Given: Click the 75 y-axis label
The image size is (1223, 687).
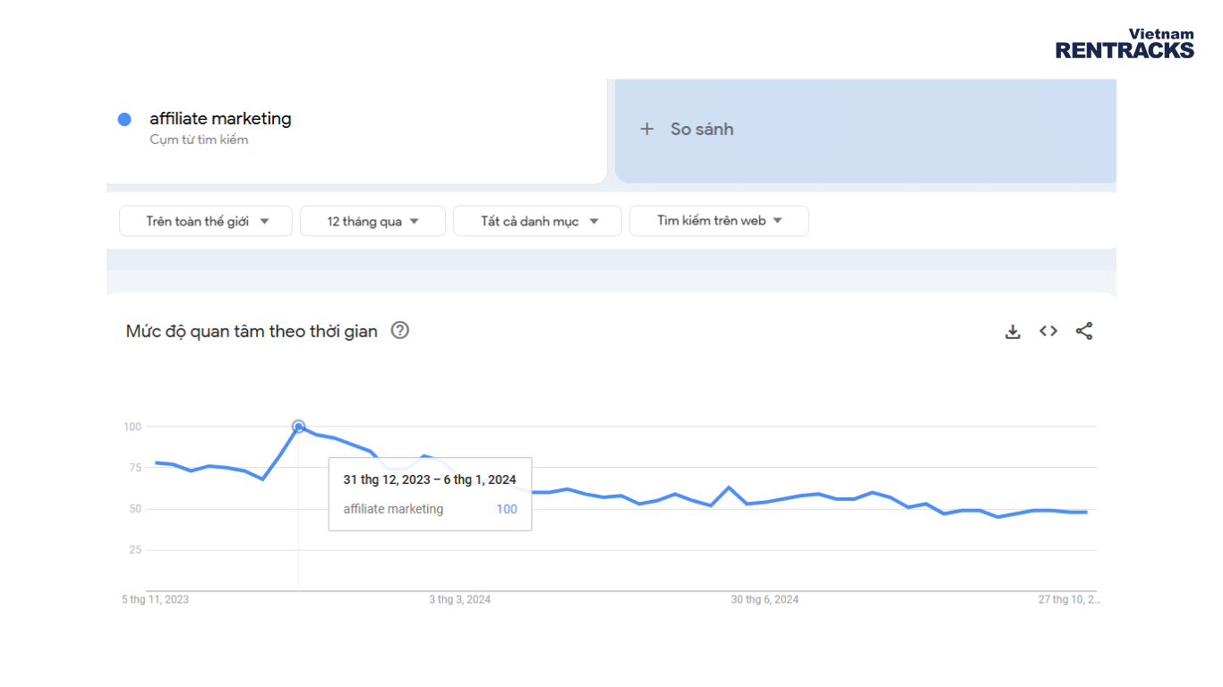Looking at the screenshot, I should [133, 468].
